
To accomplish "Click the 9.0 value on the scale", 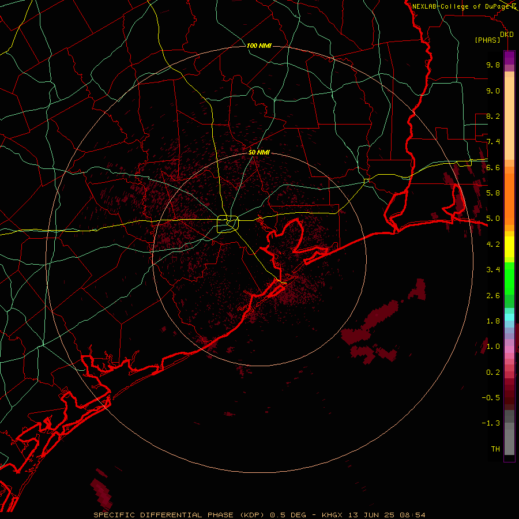I will 493,91.
